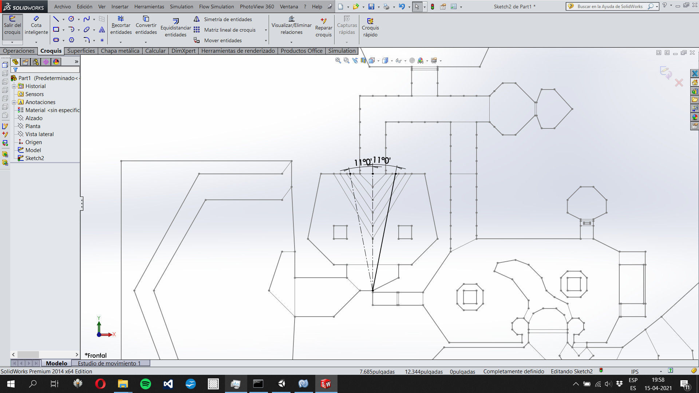The image size is (699, 393).
Task: Click Zoom to Fit in view toolbar
Action: point(338,60)
